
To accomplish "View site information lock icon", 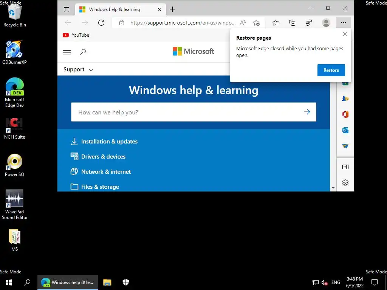I will coord(121,23).
